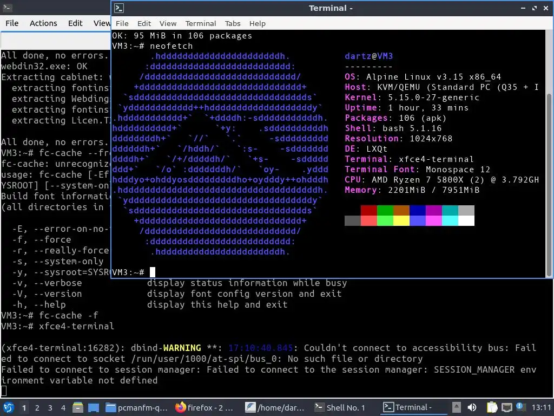Switch to workspace 1
The width and height of the screenshot is (554, 416).
point(24,408)
